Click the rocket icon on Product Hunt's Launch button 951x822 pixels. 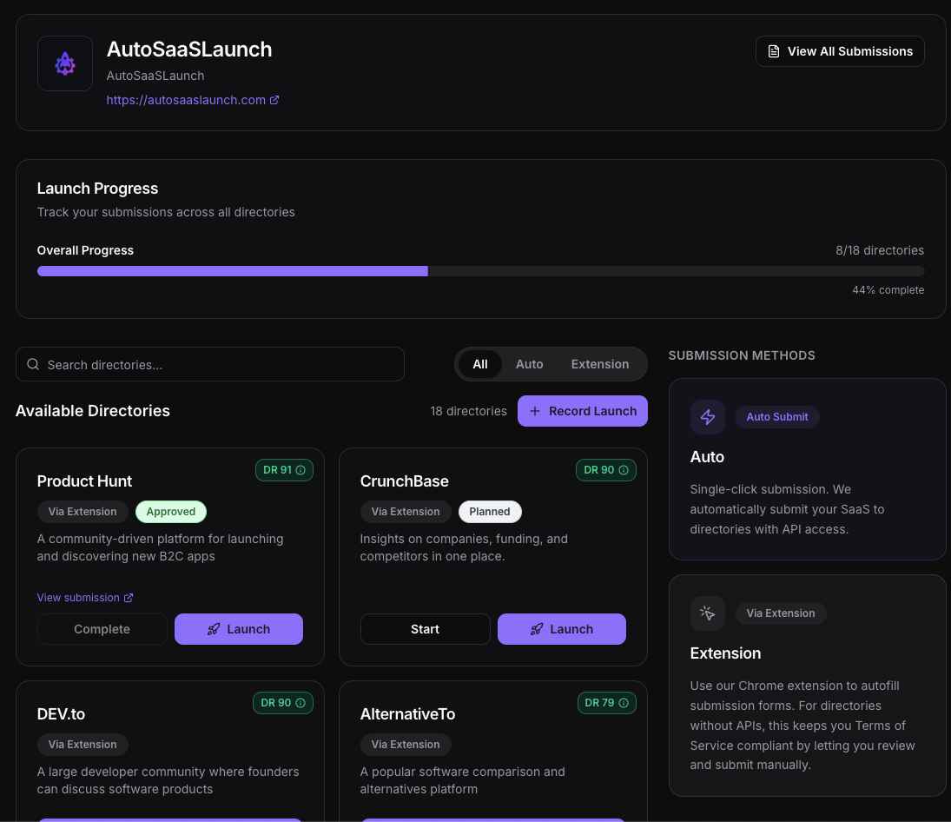(x=214, y=628)
